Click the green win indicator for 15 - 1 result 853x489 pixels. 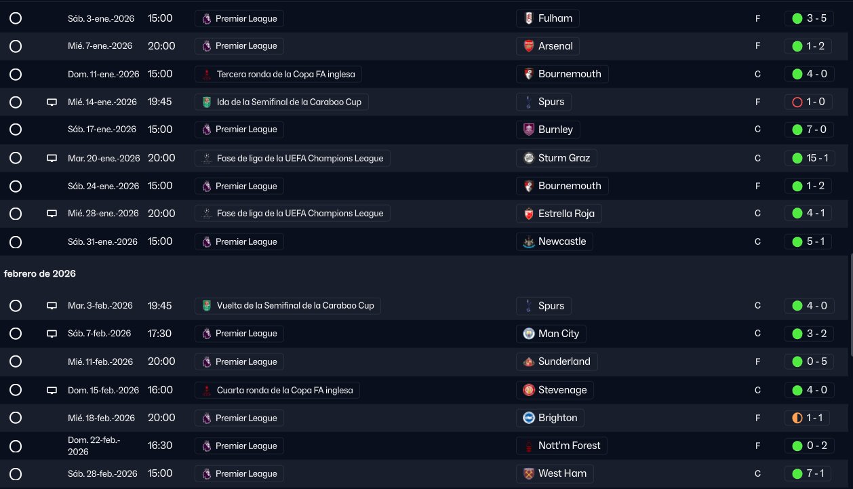[x=797, y=158]
